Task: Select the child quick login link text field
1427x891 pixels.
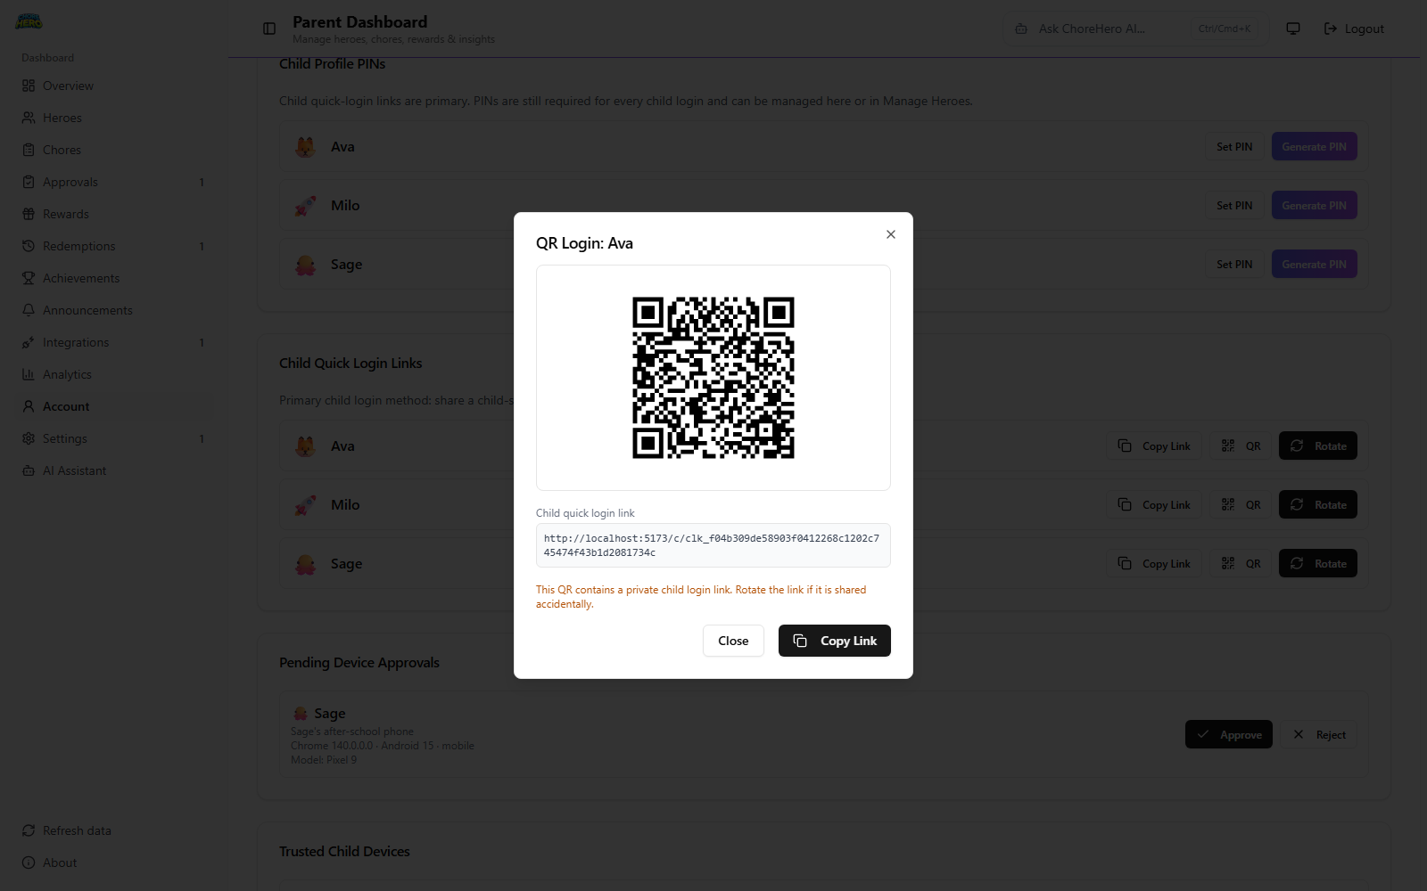Action: pos(713,545)
